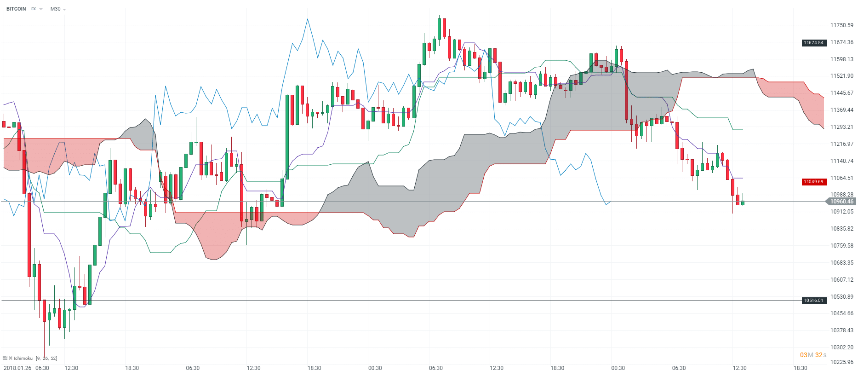Click the current price marker 10960.46
The image size is (858, 376).
(x=841, y=202)
